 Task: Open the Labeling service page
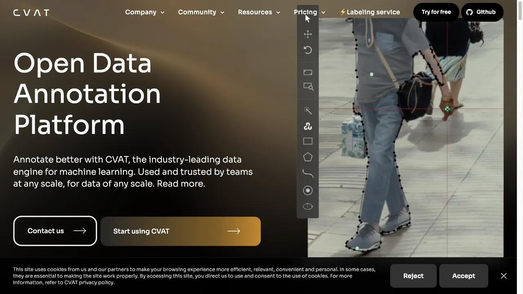tap(370, 12)
